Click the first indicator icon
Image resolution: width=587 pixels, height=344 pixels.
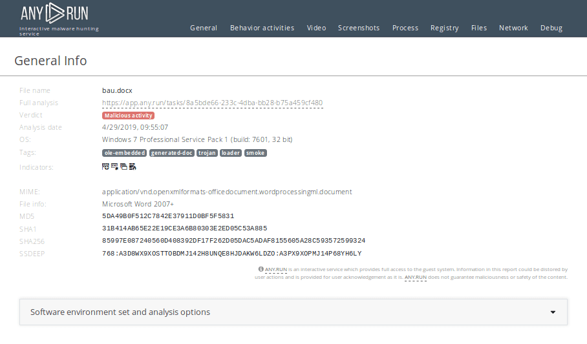(106, 167)
